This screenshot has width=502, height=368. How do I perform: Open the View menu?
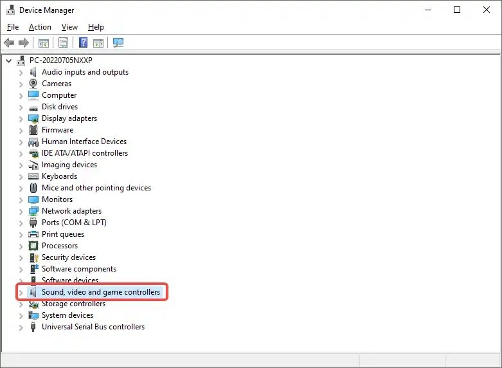pyautogui.click(x=69, y=27)
